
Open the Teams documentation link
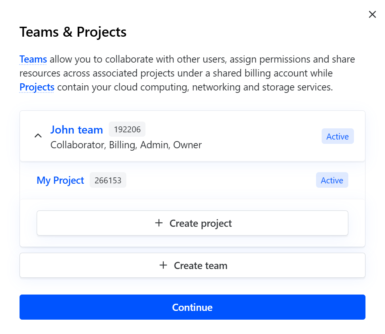33,59
